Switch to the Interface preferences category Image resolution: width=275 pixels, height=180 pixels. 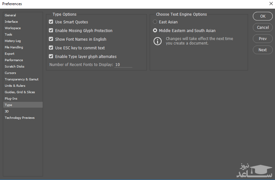coord(11,22)
